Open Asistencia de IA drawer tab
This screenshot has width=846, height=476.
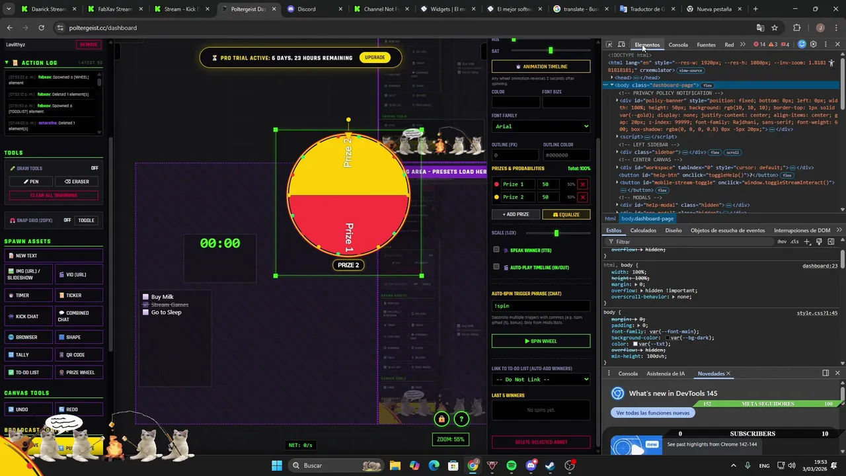[666, 374]
